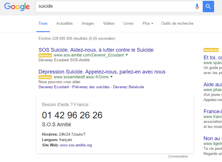Open sidebar ad 'Aide aux...'

click(213, 85)
